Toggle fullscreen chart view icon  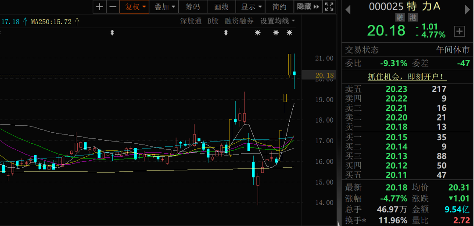[x=329, y=7]
